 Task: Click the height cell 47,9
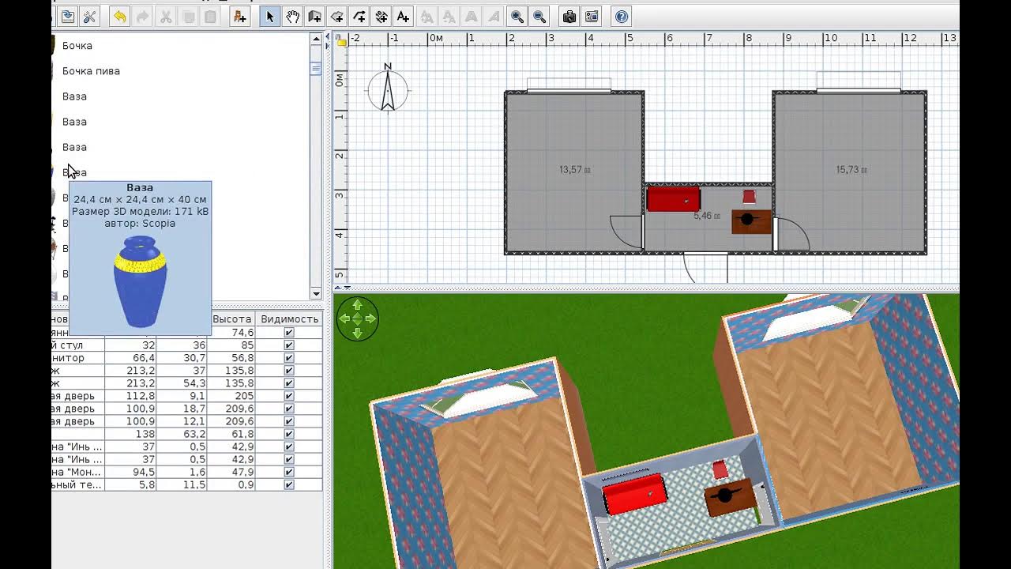tap(232, 472)
